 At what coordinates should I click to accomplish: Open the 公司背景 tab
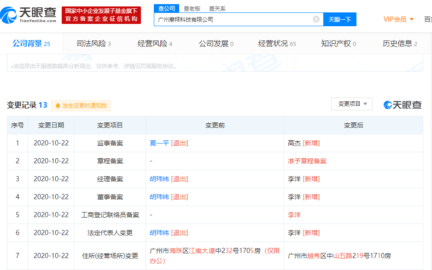coord(31,44)
